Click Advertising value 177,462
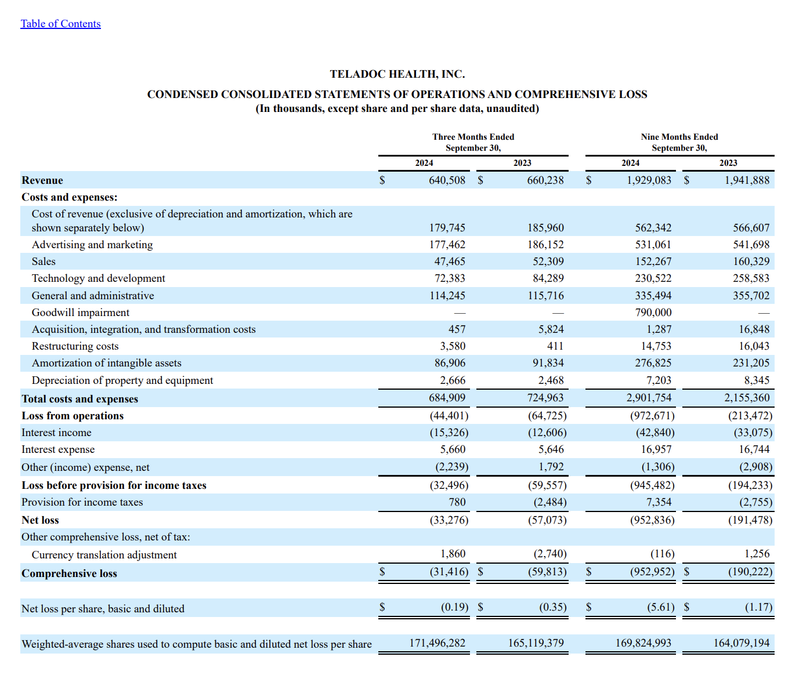 (447, 245)
